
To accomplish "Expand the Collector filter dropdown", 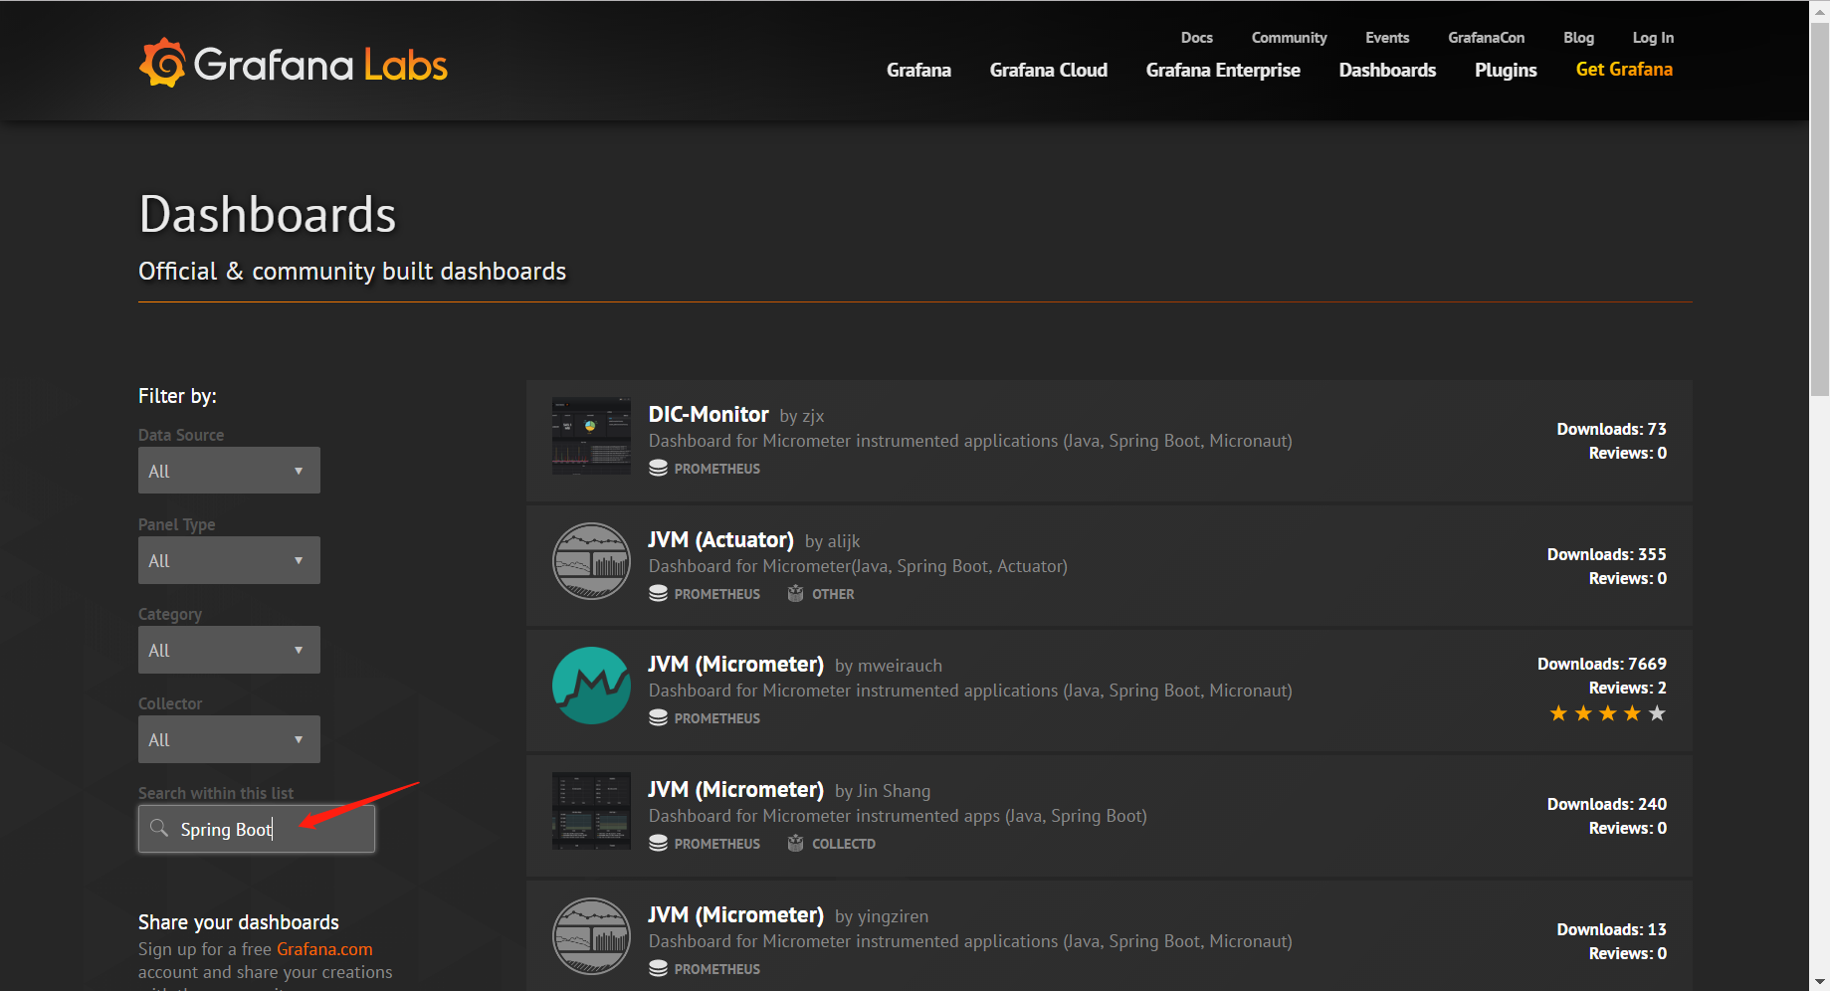I will (229, 739).
